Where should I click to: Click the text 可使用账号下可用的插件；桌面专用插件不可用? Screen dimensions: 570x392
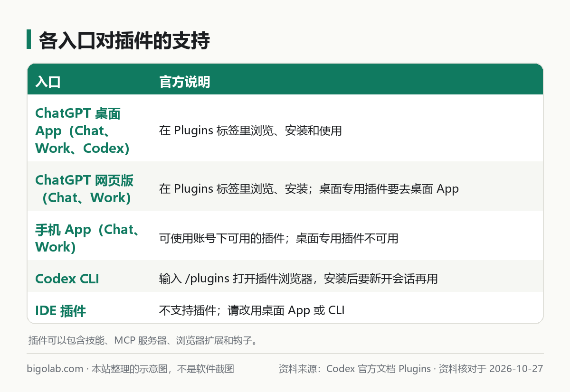278,238
